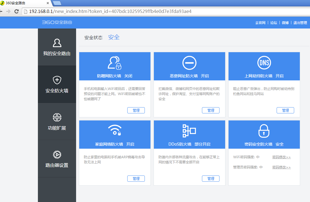This screenshot has height=202, width=310.
Task: Click the 上网劫持防火墙 开启 title text
Action: pos(264,76)
